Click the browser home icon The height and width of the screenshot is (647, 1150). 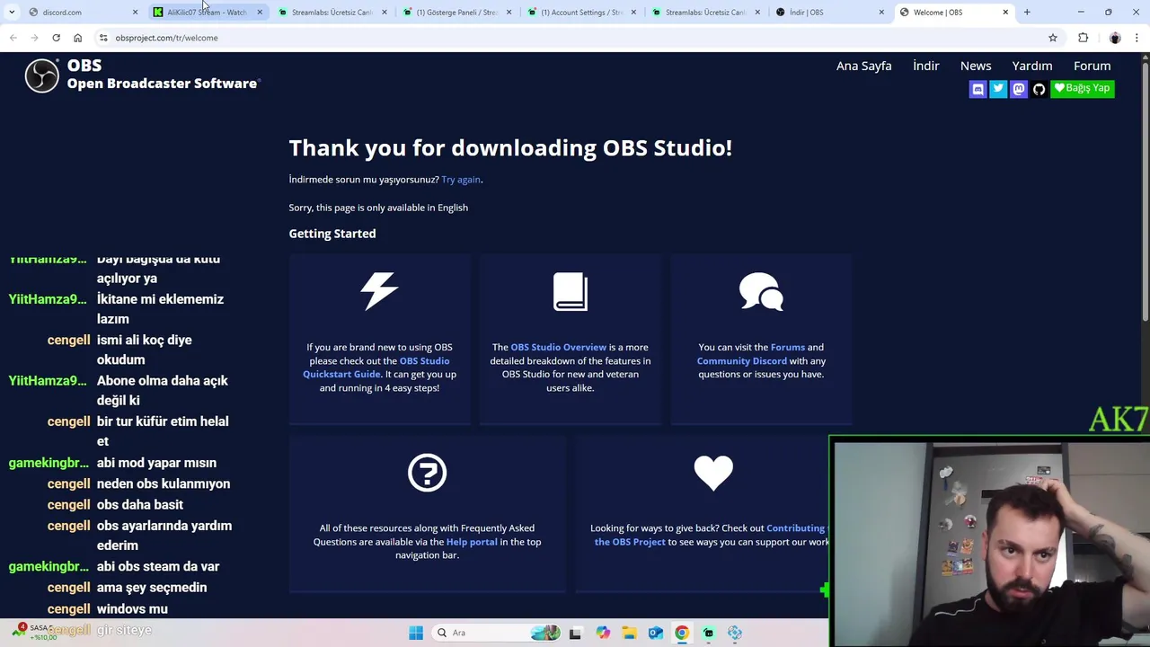tap(77, 38)
